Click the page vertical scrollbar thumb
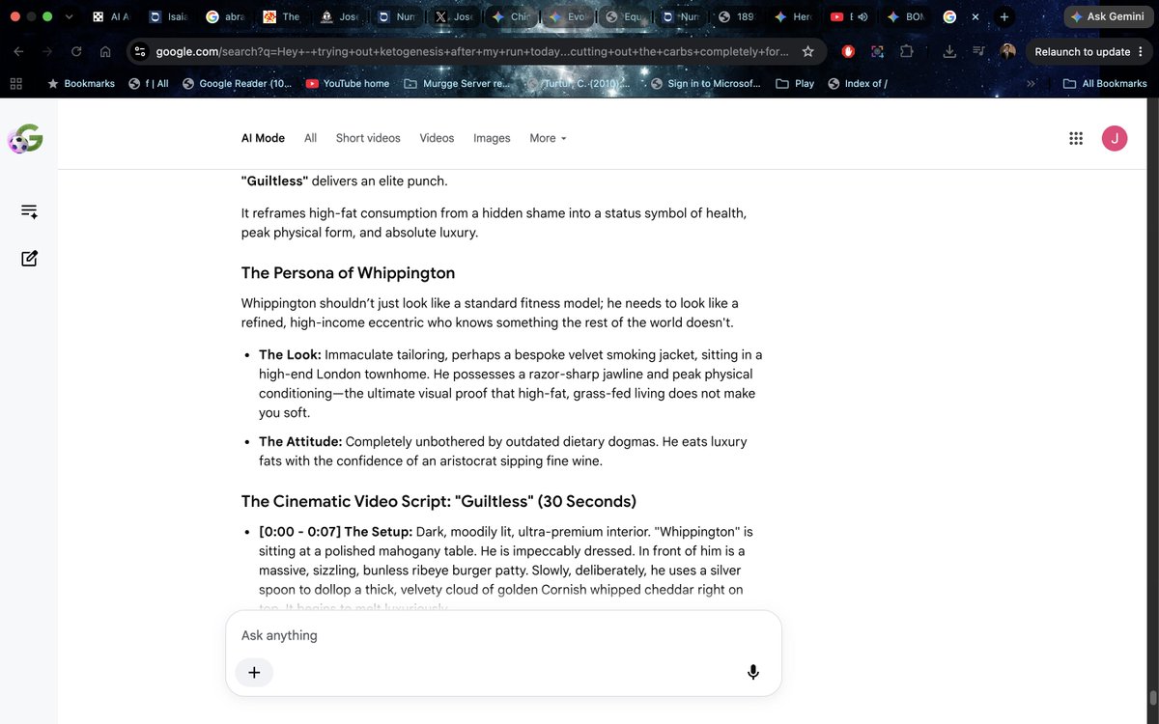1159x724 pixels. click(1152, 696)
